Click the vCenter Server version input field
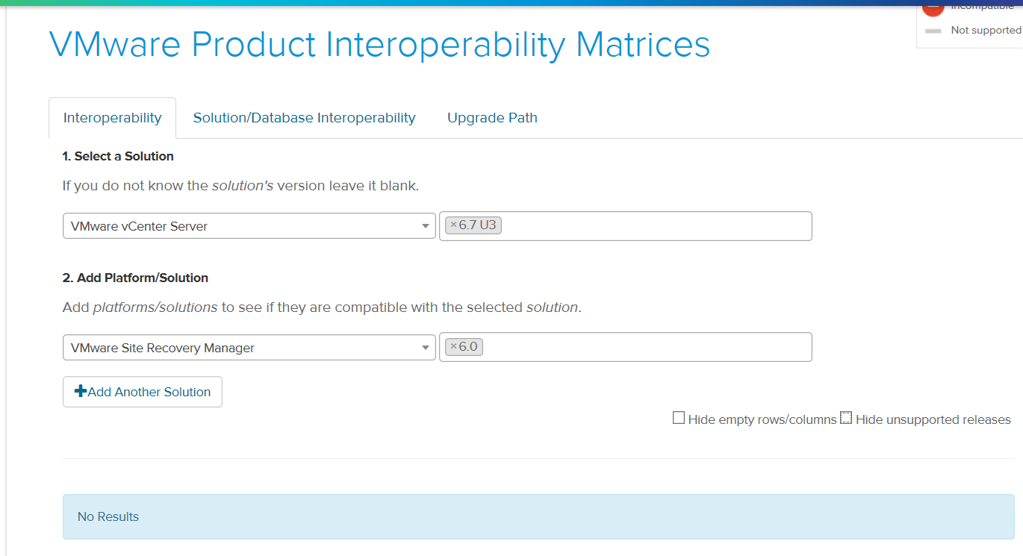This screenshot has width=1023, height=556. [x=626, y=226]
